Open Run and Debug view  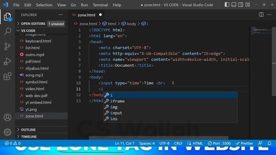click(7, 62)
